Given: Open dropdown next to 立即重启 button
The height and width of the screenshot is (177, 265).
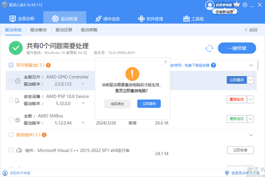Looking at the screenshot, I should [250, 80].
